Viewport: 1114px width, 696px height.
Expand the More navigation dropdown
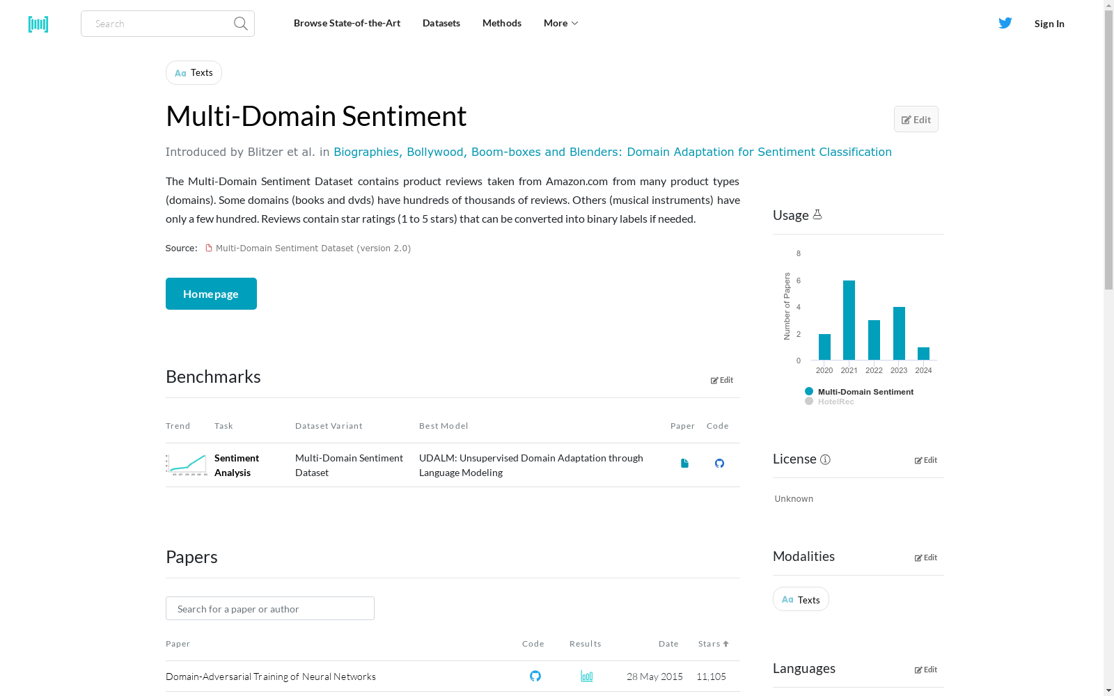pyautogui.click(x=560, y=23)
